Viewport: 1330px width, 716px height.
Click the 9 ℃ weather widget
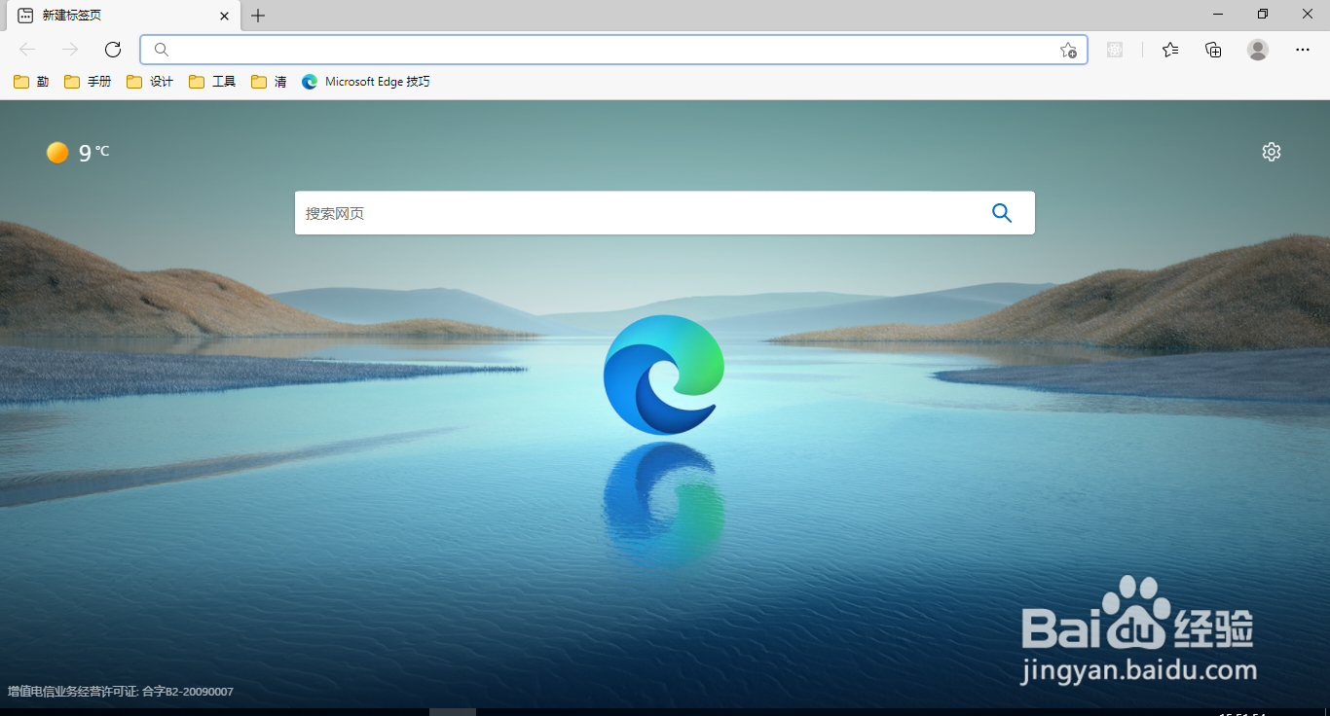coord(78,152)
